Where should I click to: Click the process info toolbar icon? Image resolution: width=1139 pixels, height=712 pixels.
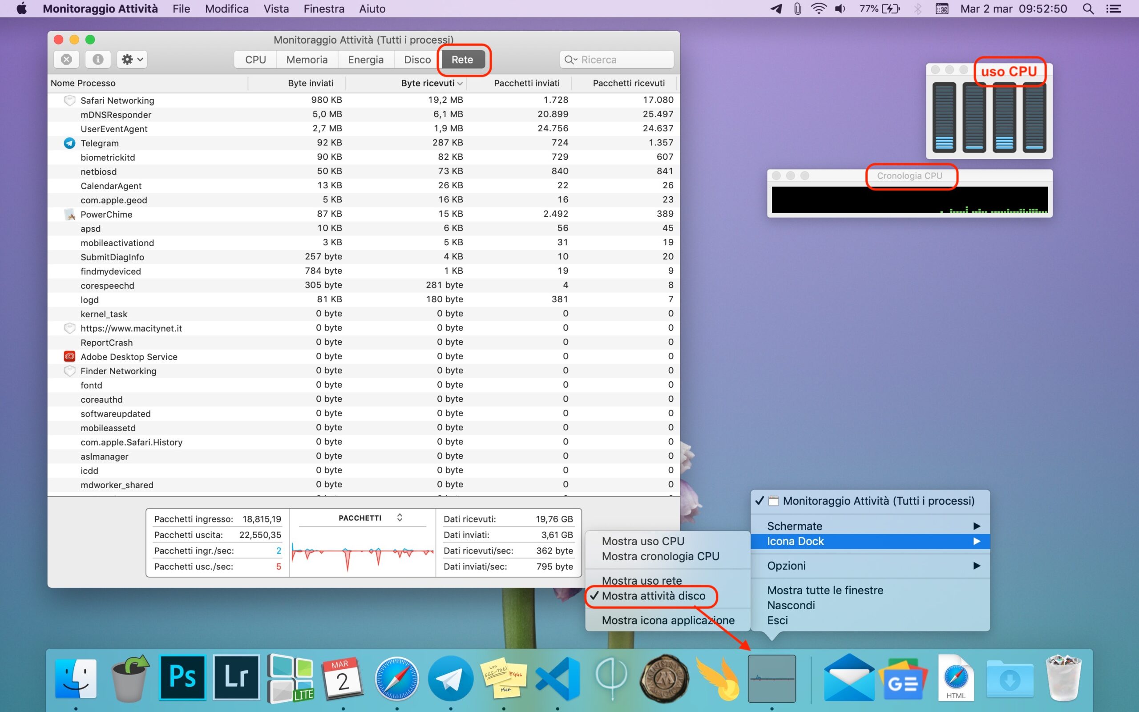tap(98, 59)
